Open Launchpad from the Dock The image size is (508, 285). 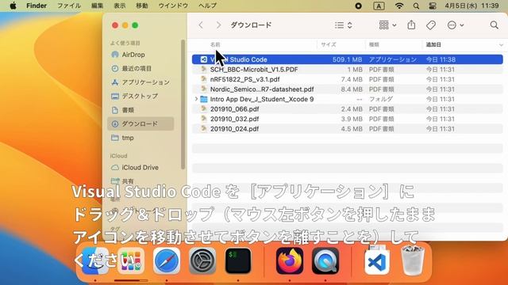tap(131, 260)
